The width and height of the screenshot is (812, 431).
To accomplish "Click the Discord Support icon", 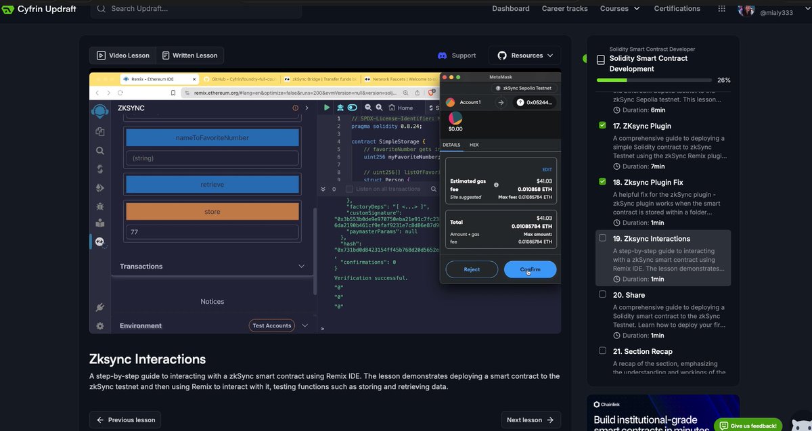I will 443,55.
